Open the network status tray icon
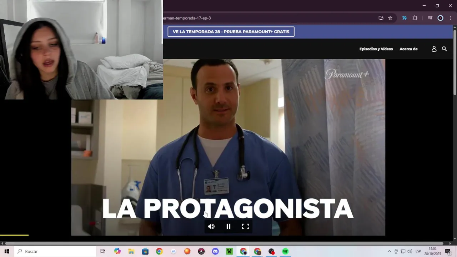 point(403,251)
